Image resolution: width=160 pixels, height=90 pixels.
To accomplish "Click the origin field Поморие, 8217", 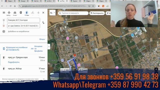I will (x=23, y=20).
